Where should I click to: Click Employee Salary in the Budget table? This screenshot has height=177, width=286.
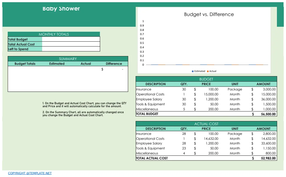click(x=149, y=99)
